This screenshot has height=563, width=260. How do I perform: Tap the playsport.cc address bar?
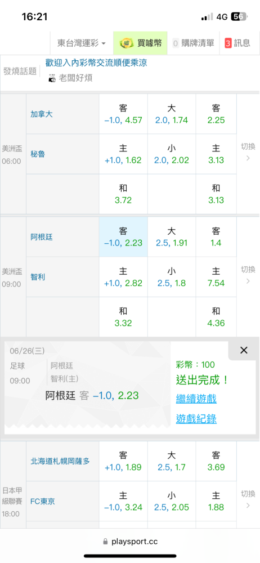[x=130, y=542]
